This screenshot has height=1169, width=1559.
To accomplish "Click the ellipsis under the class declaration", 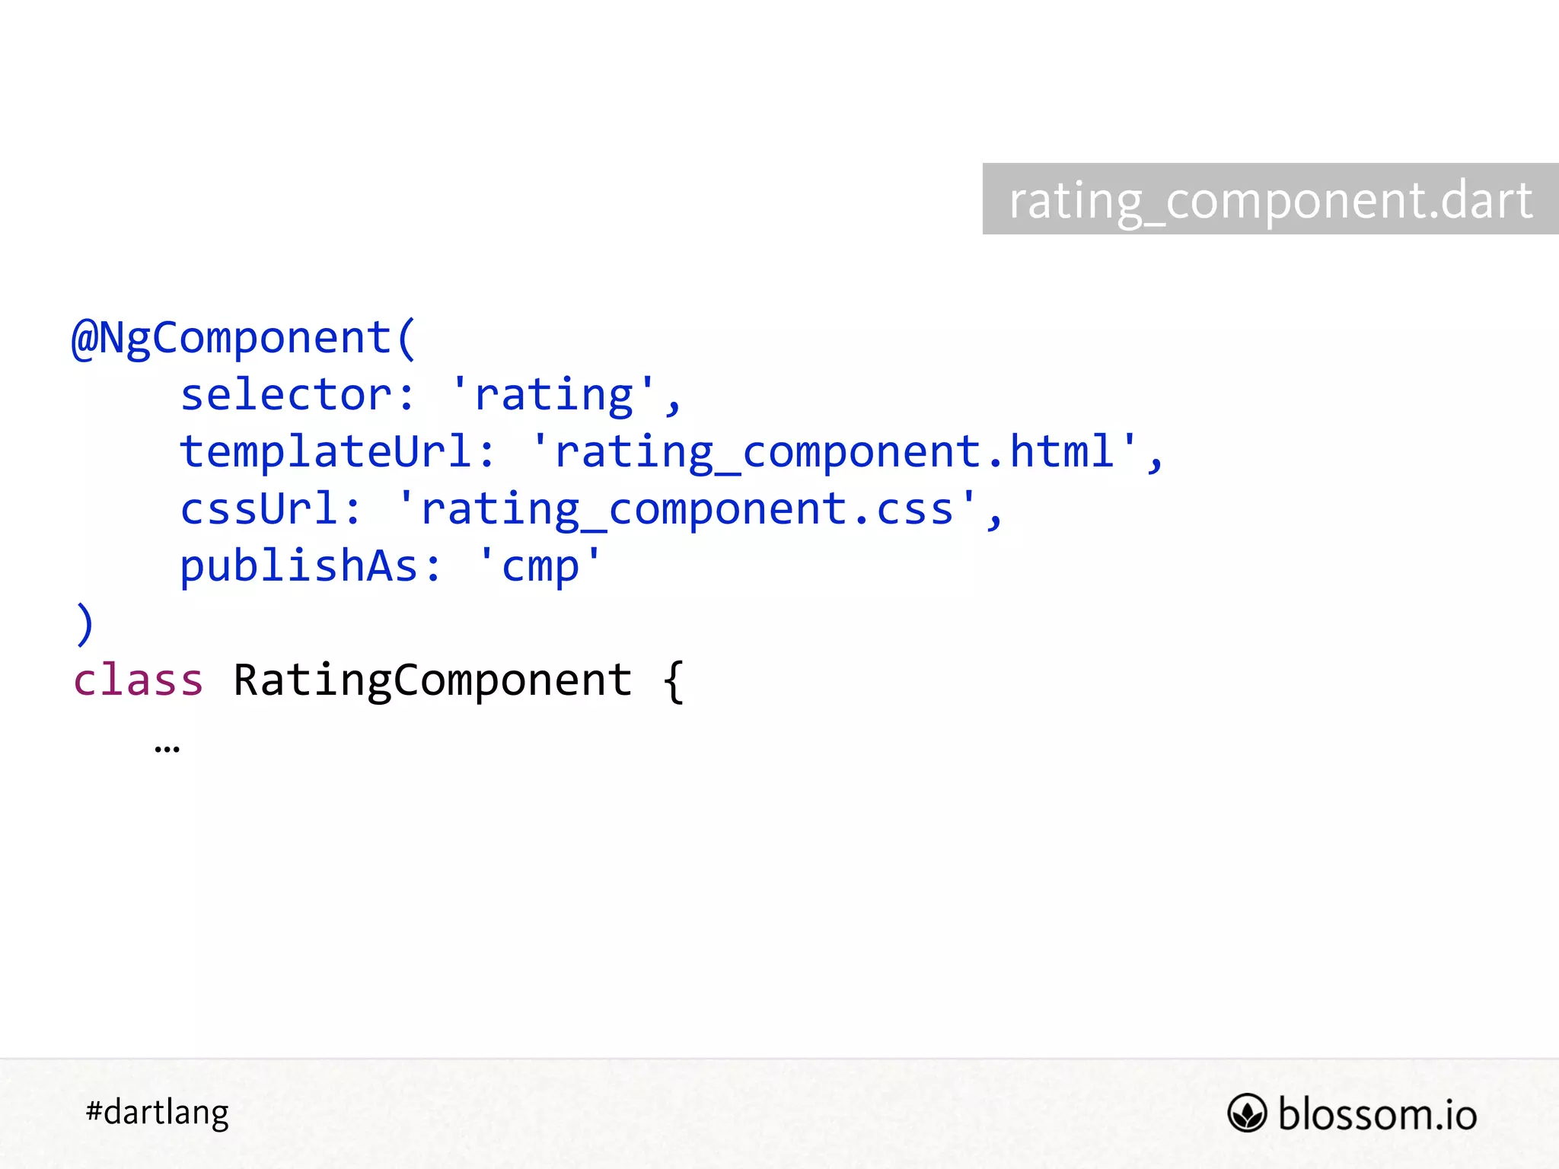I will 167,749.
